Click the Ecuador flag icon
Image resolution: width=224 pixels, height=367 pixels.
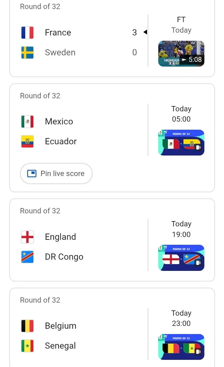27,142
